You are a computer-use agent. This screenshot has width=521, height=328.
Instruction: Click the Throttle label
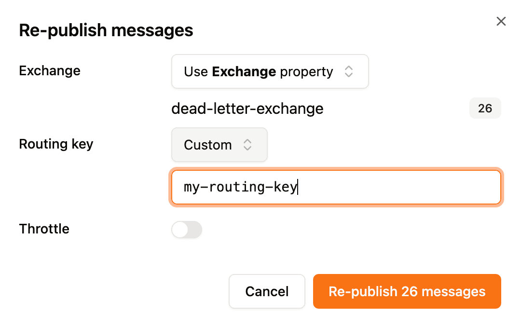(44, 229)
